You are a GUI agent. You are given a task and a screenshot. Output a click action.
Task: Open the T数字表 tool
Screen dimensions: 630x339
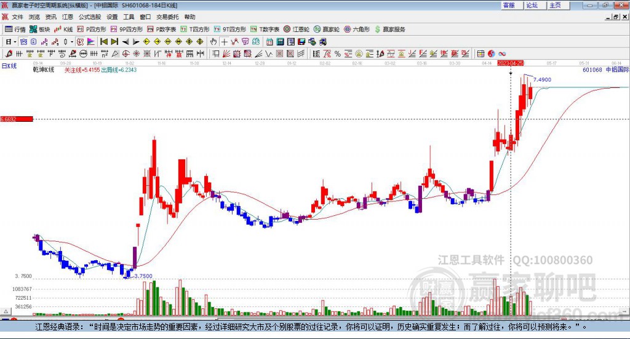[265, 30]
